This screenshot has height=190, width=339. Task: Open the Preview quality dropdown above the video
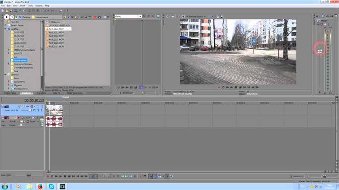[197, 16]
